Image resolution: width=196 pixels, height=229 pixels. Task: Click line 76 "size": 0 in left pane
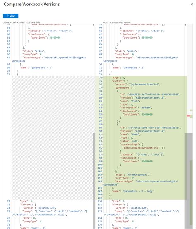[x=29, y=218]
